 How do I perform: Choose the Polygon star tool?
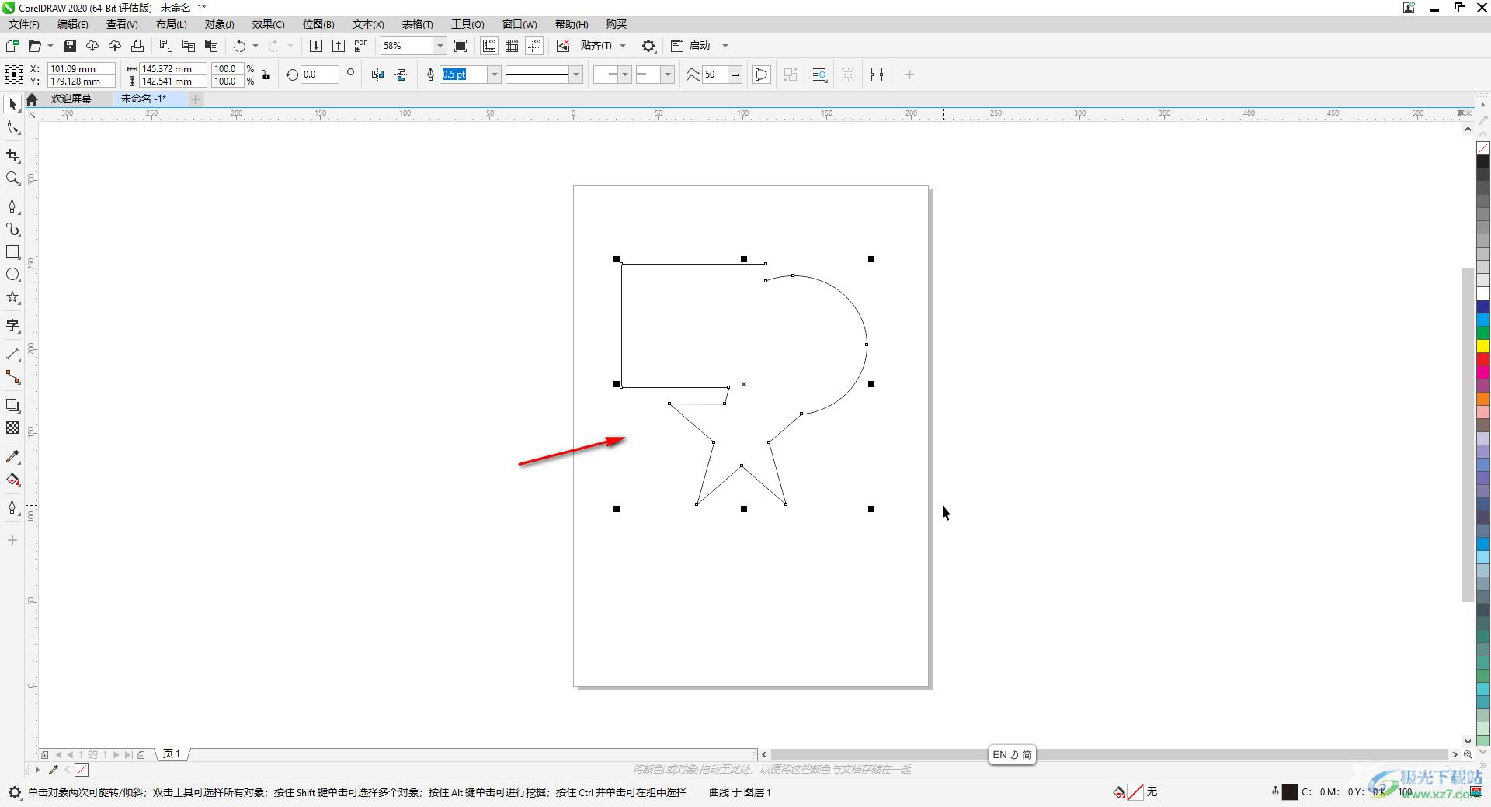[x=12, y=298]
